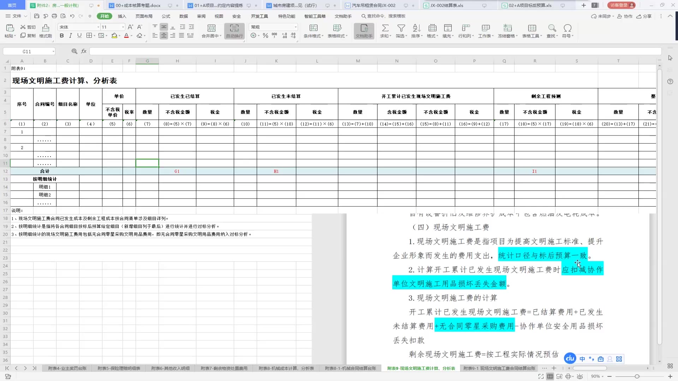Click the Table Tools (表格工具) icon
678x381 pixels.
tap(532, 28)
